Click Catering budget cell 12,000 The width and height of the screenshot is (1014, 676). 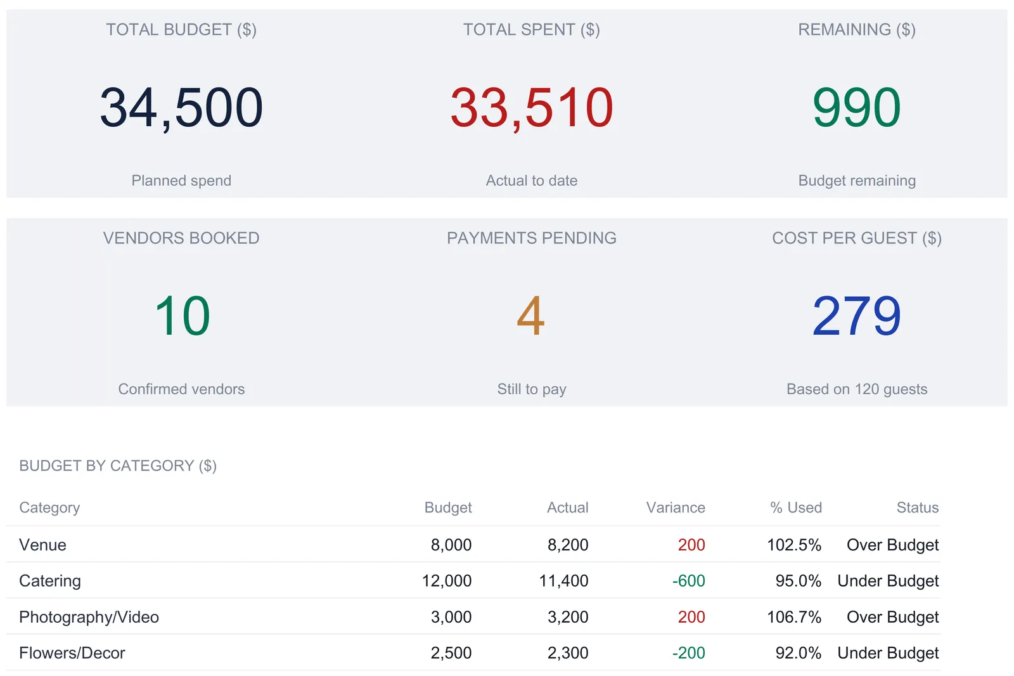click(x=447, y=581)
